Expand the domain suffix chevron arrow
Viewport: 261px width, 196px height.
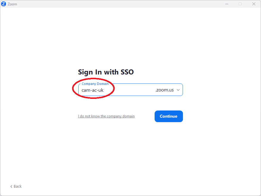point(178,90)
